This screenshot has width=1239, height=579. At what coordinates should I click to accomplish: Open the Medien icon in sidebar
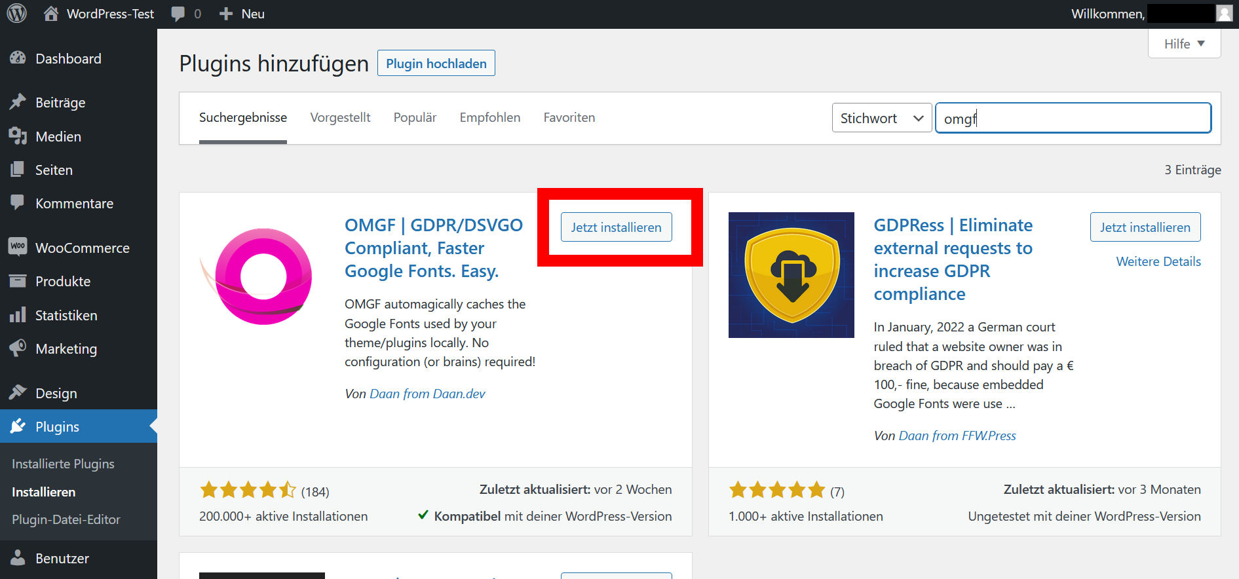pyautogui.click(x=18, y=136)
